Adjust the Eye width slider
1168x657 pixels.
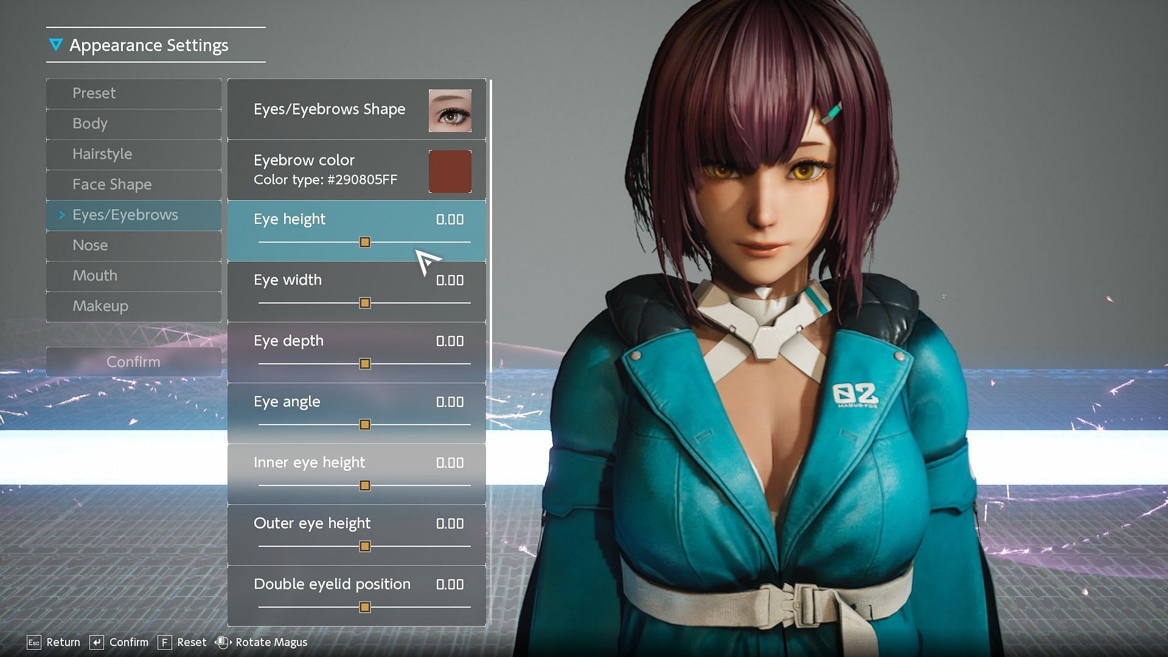tap(363, 302)
